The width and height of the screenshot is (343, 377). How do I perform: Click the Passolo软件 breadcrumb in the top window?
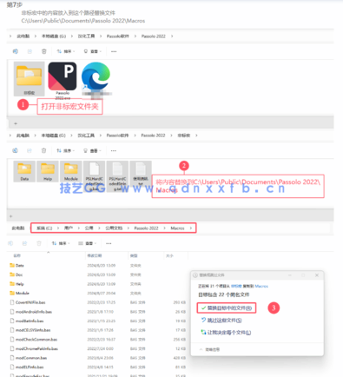(x=117, y=36)
